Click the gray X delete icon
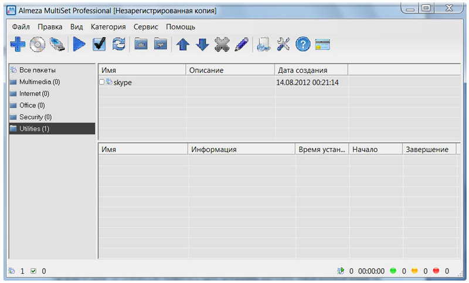The image size is (469, 283). 222,44
